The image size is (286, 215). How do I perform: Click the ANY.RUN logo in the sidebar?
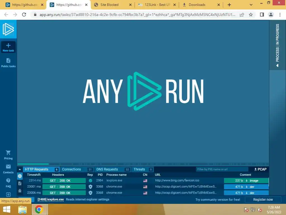point(8,29)
